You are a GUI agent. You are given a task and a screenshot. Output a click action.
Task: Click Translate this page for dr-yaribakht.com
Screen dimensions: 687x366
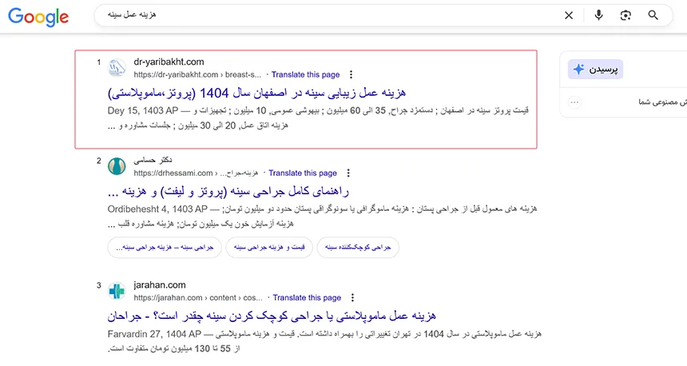click(x=305, y=74)
